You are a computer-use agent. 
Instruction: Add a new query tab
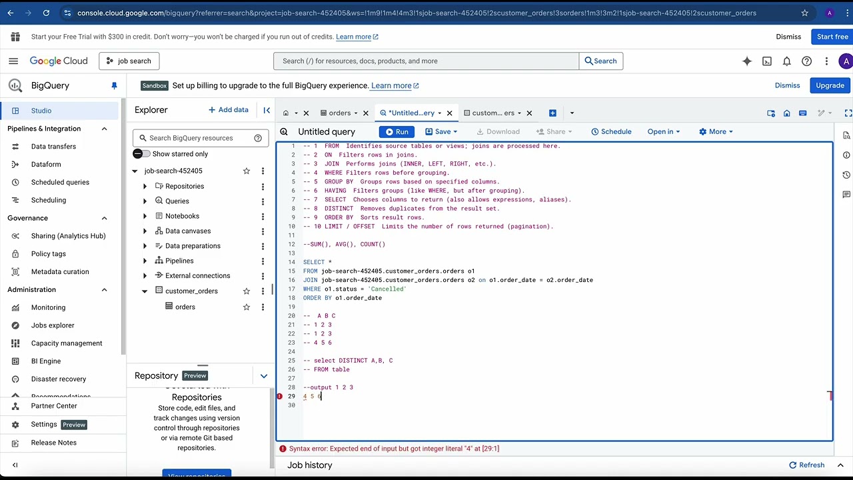pos(552,113)
